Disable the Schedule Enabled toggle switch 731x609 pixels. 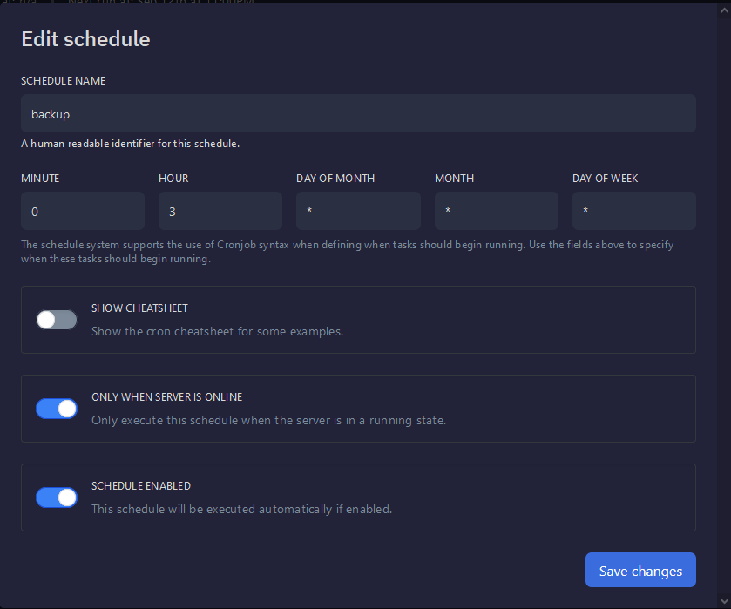pyautogui.click(x=57, y=497)
